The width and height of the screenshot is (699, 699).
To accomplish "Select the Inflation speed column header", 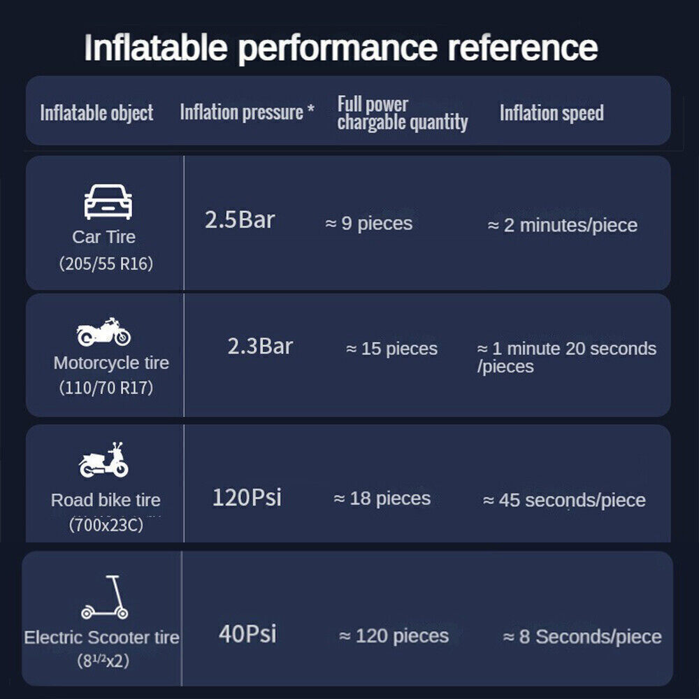I will pyautogui.click(x=552, y=113).
